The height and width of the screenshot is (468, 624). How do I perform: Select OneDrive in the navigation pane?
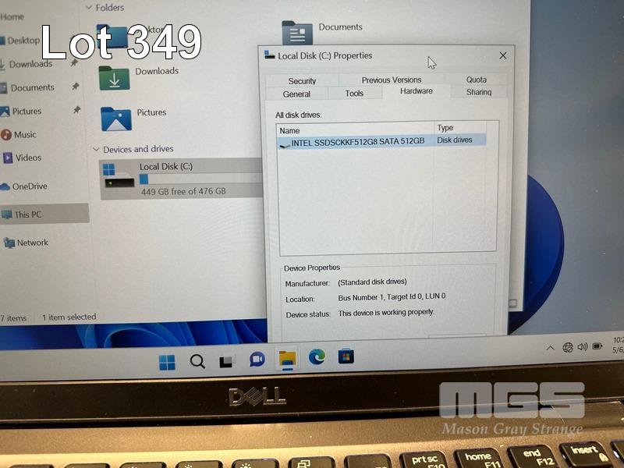30,186
